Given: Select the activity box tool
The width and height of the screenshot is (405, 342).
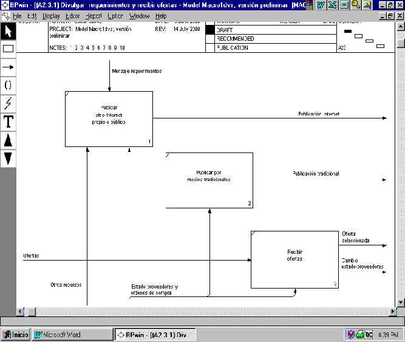Looking at the screenshot, I should (9, 49).
